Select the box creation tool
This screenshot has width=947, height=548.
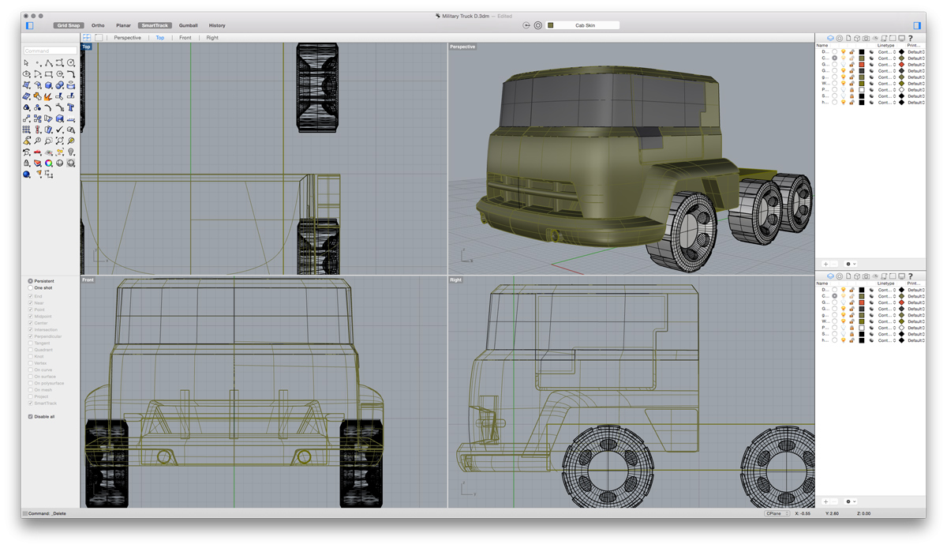pyautogui.click(x=47, y=85)
